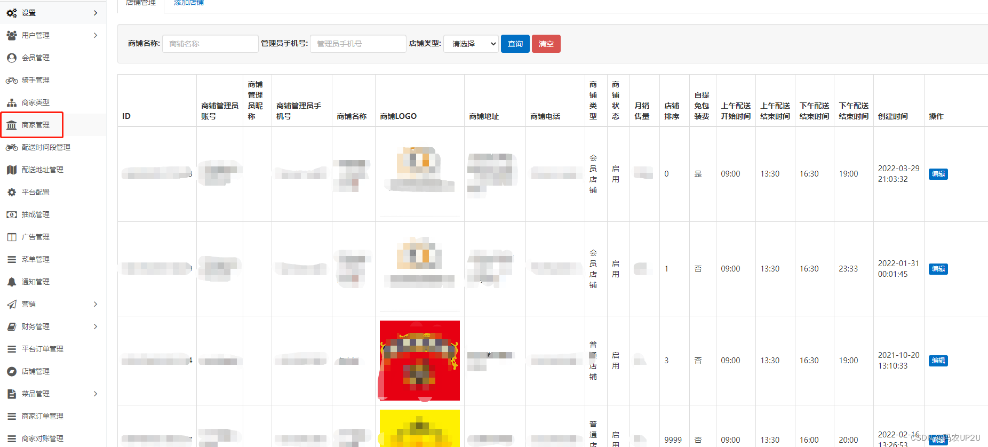Click the 2022-03-29 21:03:32 timestamp cell
988x447 pixels.
pos(898,174)
